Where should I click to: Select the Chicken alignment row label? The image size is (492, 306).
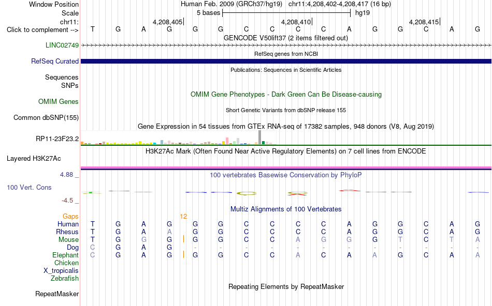(66, 263)
